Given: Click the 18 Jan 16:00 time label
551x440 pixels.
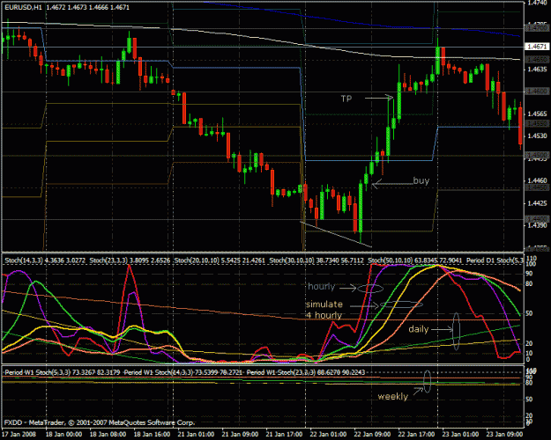Looking at the screenshot, I should [153, 434].
